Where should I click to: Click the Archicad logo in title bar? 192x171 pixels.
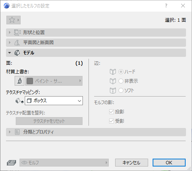tap(6, 6)
